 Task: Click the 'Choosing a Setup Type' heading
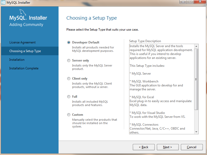pos(92,18)
